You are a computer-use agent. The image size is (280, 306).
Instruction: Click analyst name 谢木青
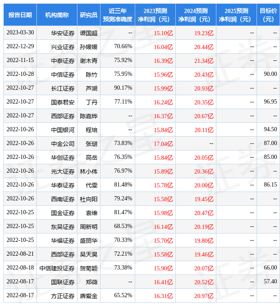[x=89, y=61]
